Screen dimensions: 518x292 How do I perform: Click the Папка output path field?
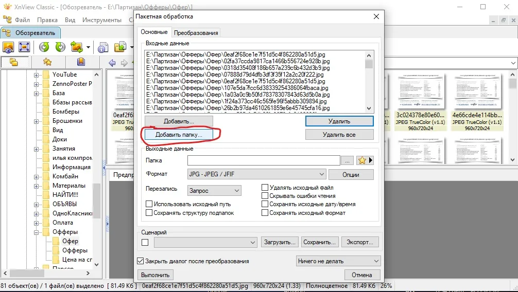pyautogui.click(x=264, y=160)
